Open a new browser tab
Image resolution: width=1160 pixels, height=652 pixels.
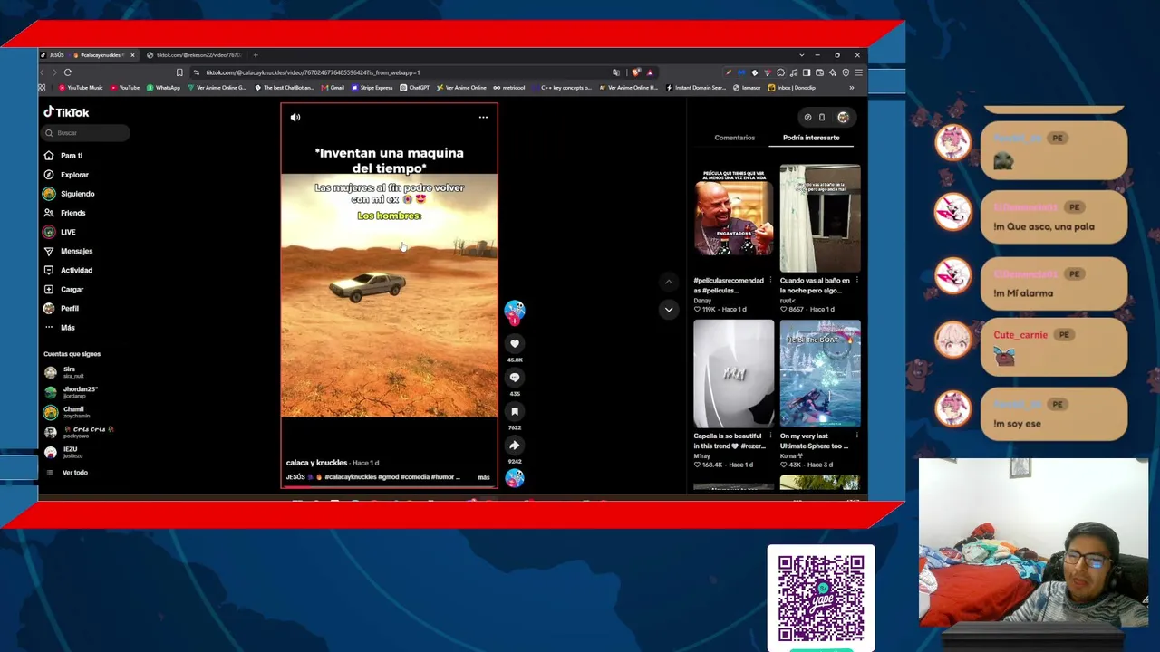(256, 55)
